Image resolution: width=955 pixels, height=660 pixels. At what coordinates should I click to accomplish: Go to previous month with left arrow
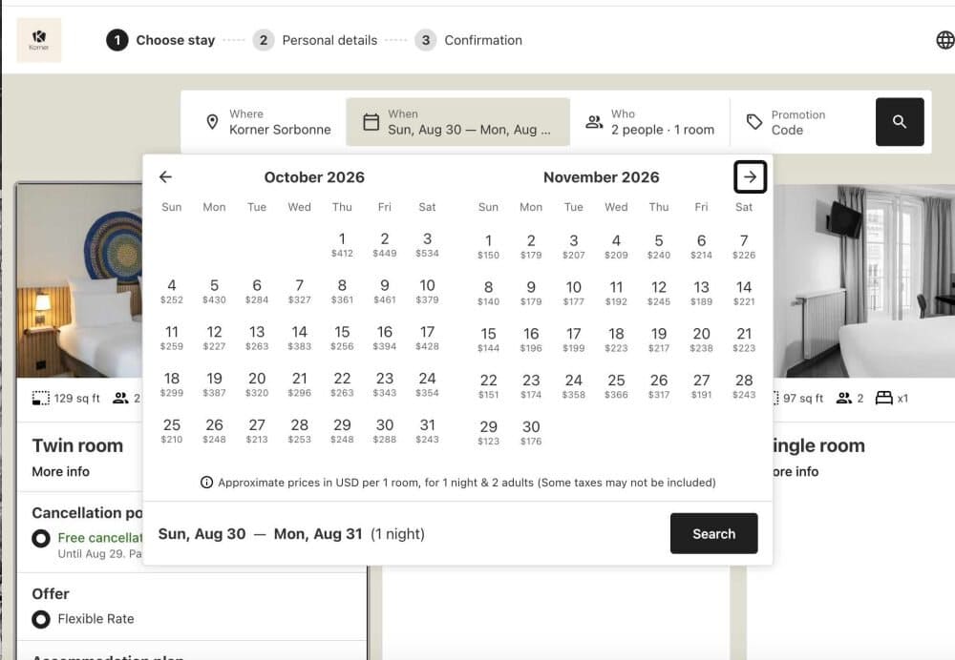point(165,177)
